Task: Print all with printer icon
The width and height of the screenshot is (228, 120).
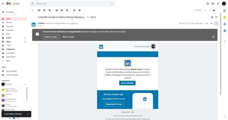Action: point(212,17)
